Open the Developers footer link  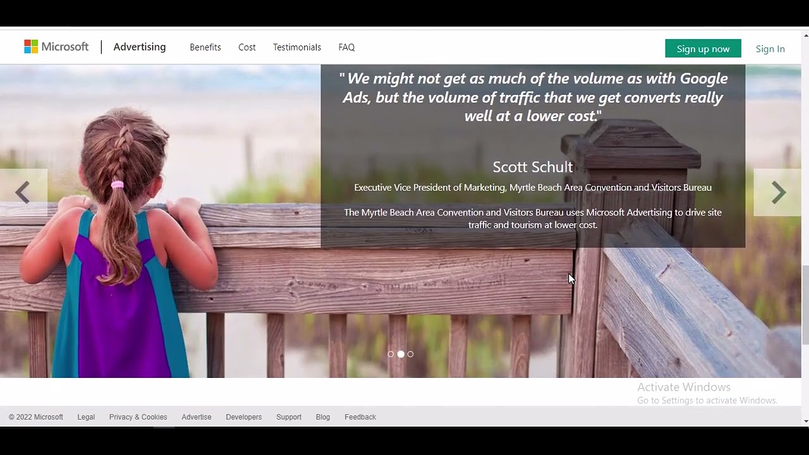243,417
